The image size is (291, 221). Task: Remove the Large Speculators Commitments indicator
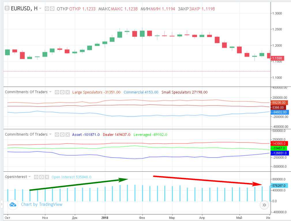[67, 92]
